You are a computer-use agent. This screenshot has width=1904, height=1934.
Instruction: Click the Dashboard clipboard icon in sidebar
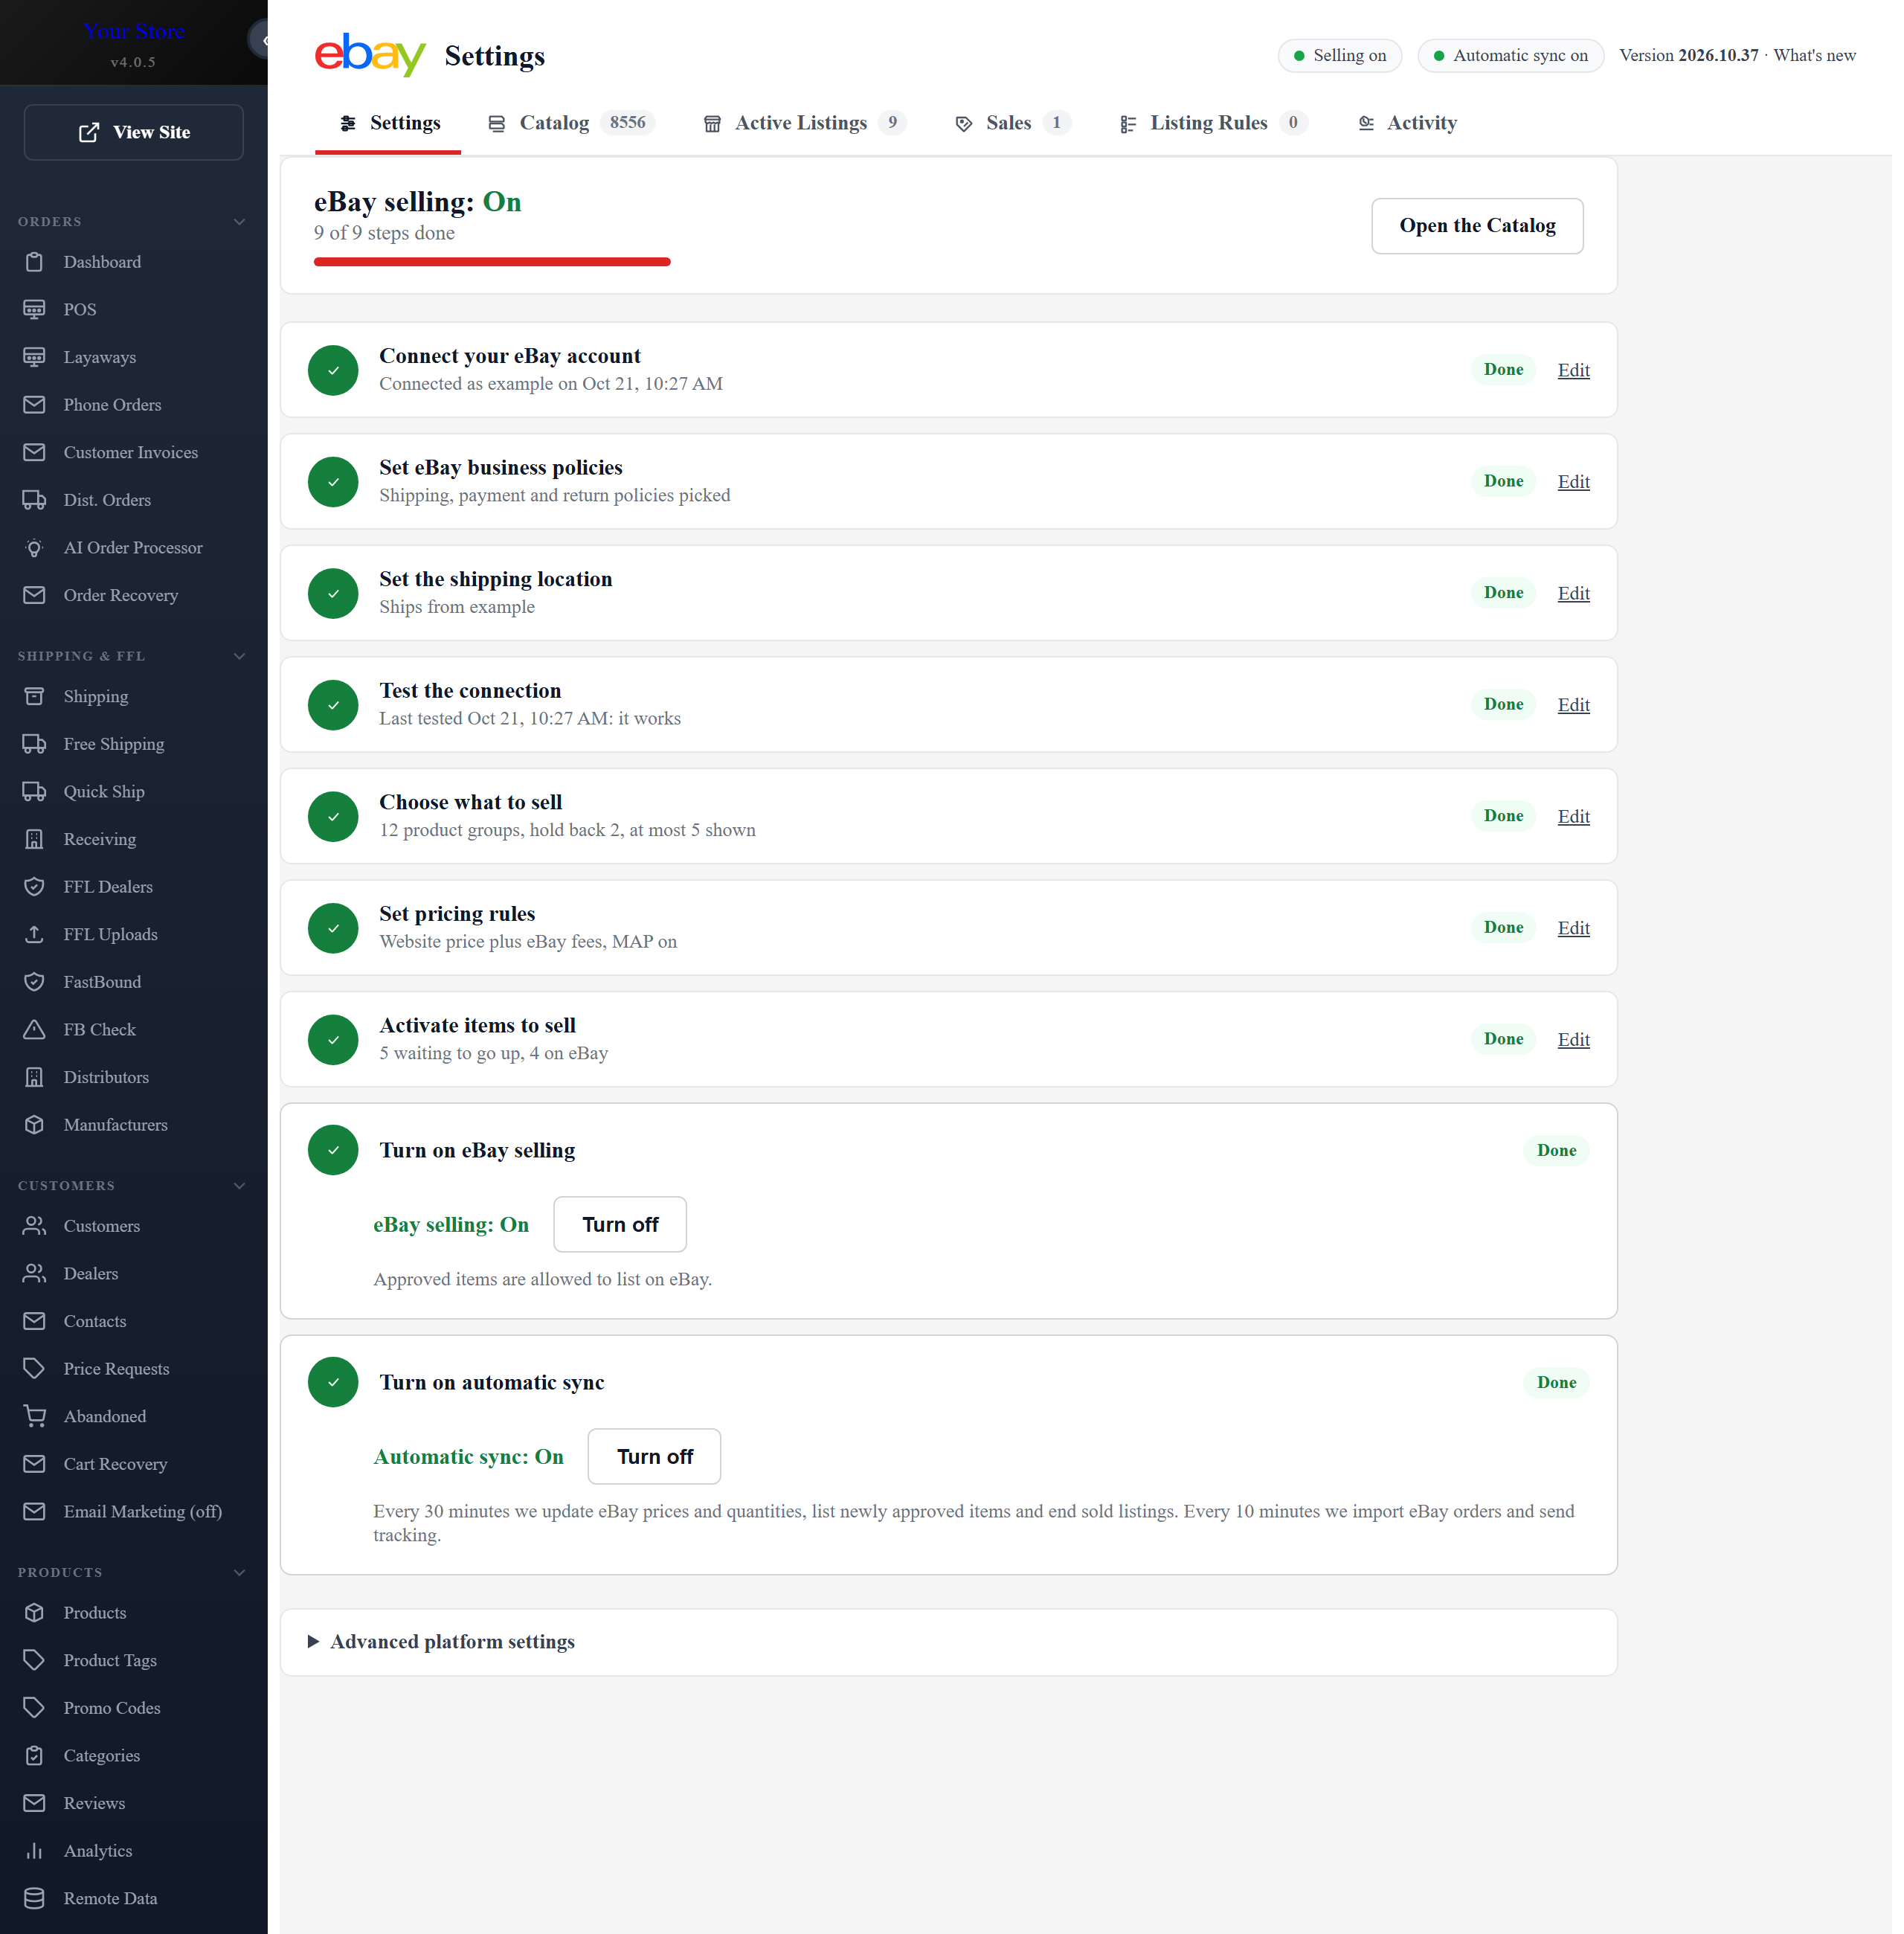(34, 262)
